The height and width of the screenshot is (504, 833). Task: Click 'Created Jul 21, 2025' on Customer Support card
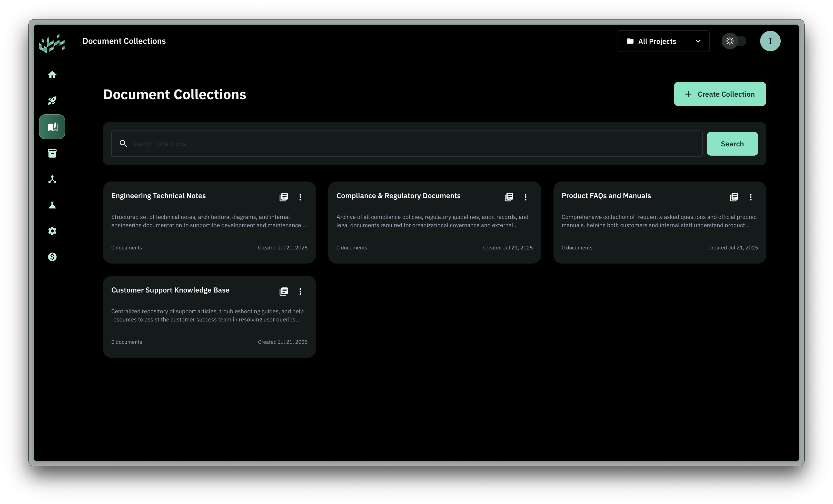click(283, 342)
